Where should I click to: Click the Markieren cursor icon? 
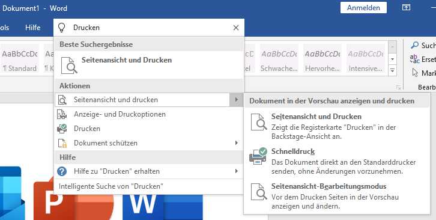415,73
